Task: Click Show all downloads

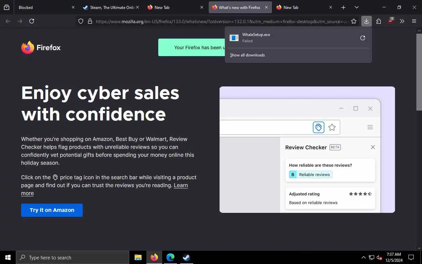Action: pos(247,55)
